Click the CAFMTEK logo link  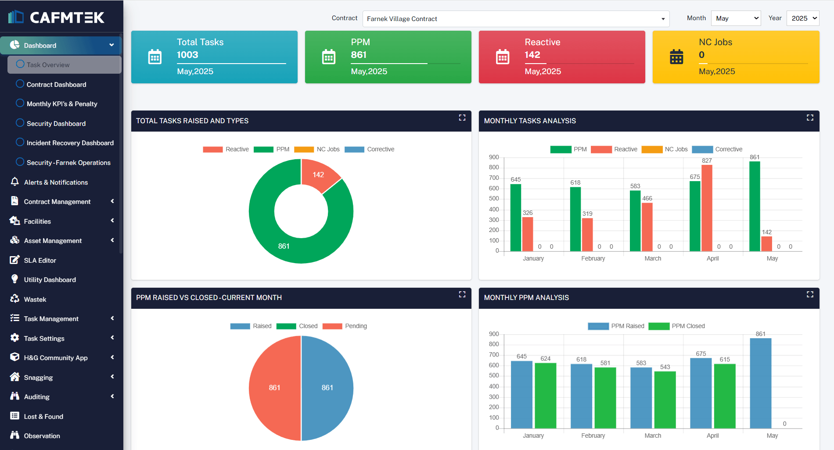pyautogui.click(x=56, y=17)
